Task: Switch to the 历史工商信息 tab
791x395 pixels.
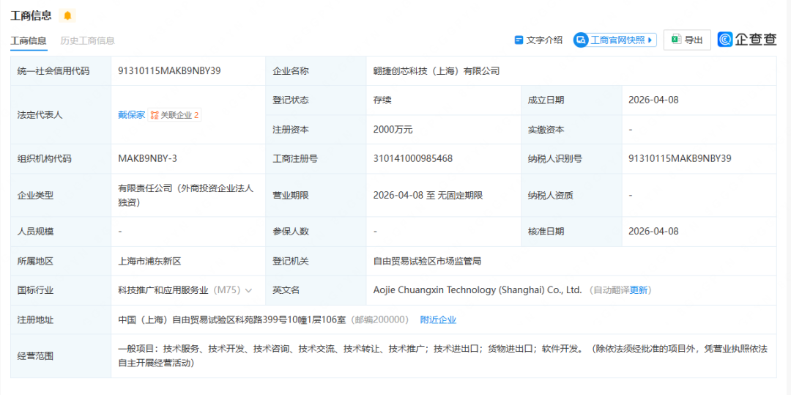Action: coord(87,40)
